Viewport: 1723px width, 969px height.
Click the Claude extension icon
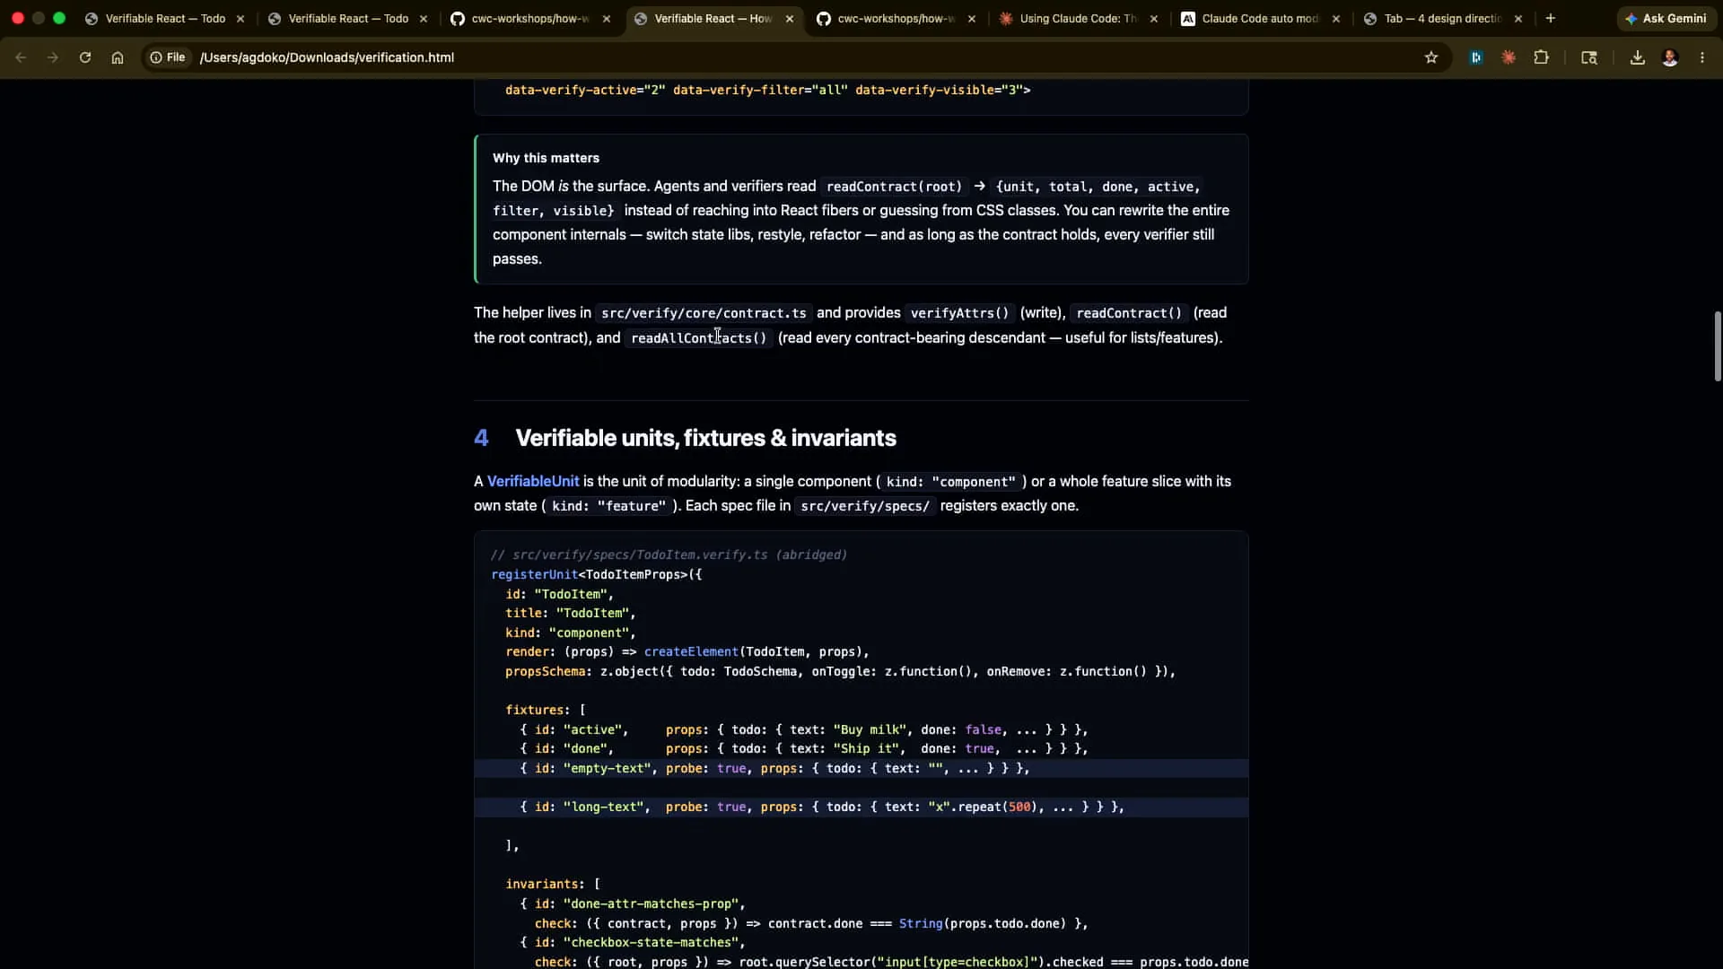[1509, 57]
